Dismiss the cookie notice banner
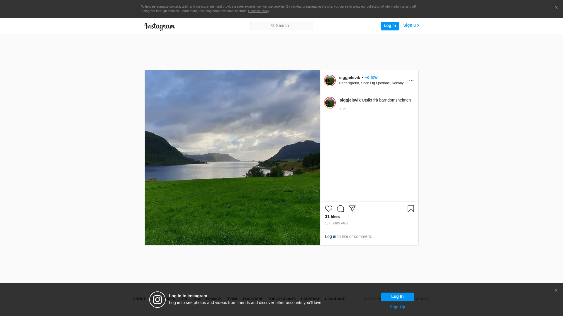The width and height of the screenshot is (563, 316). (556, 8)
